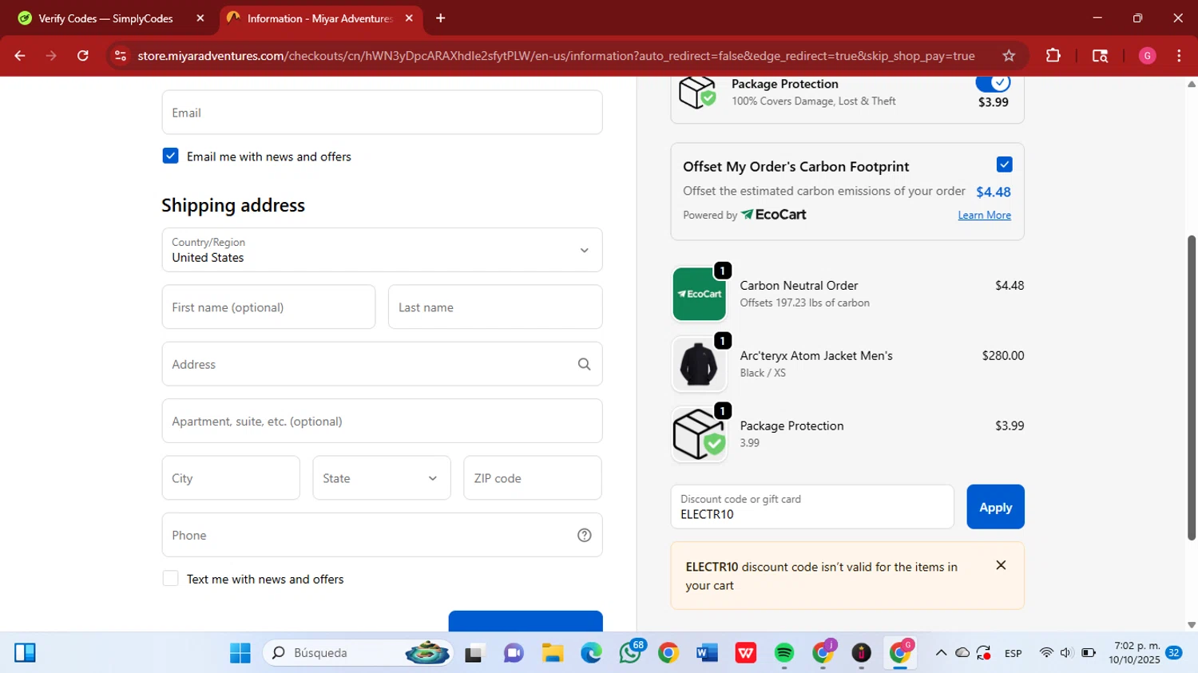Open the media control toolbar icon

point(1100,56)
